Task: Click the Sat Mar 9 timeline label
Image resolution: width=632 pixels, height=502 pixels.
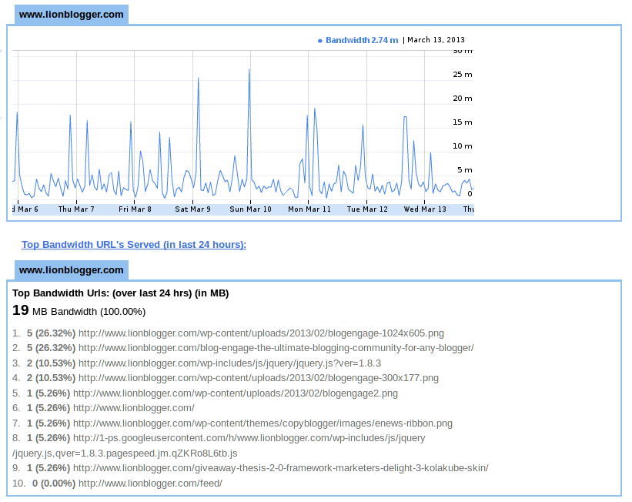Action: click(192, 209)
